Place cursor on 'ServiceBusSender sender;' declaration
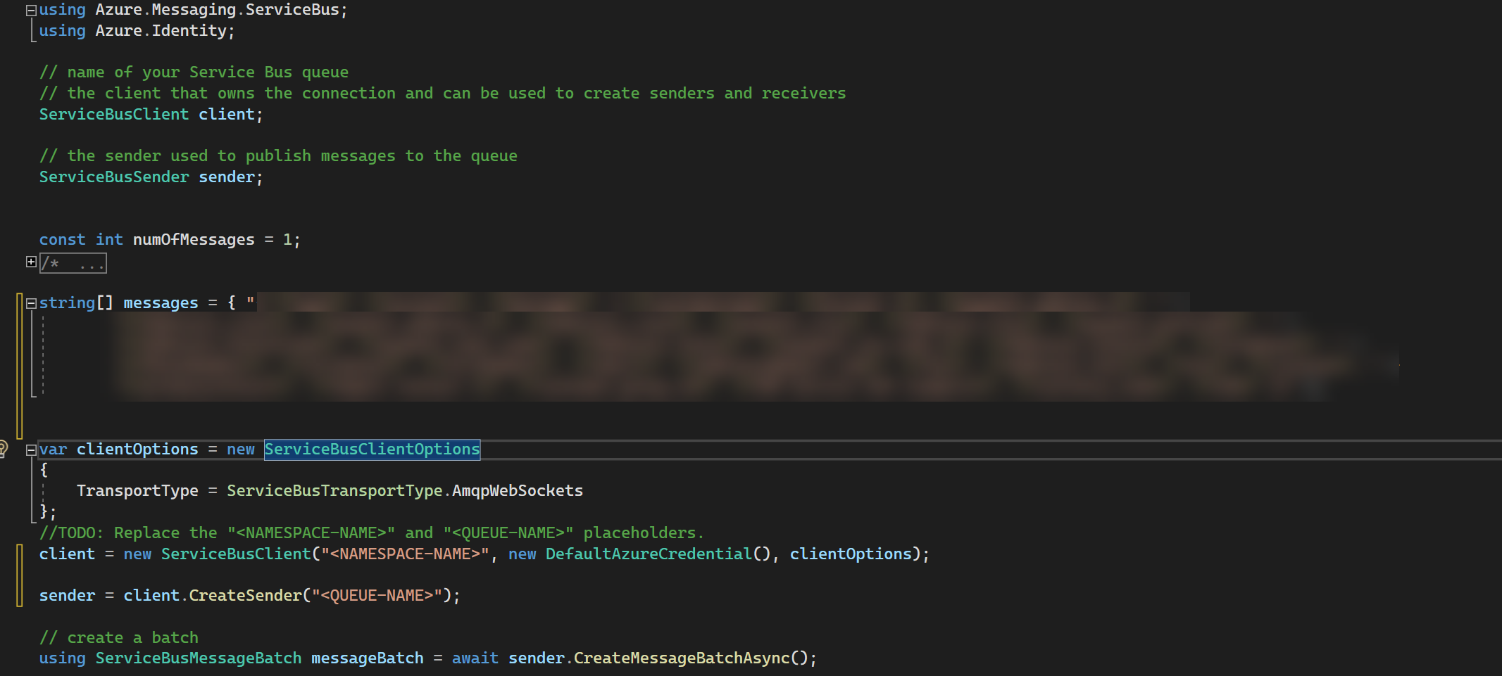Screen dimensions: 1502x676 pos(151,177)
